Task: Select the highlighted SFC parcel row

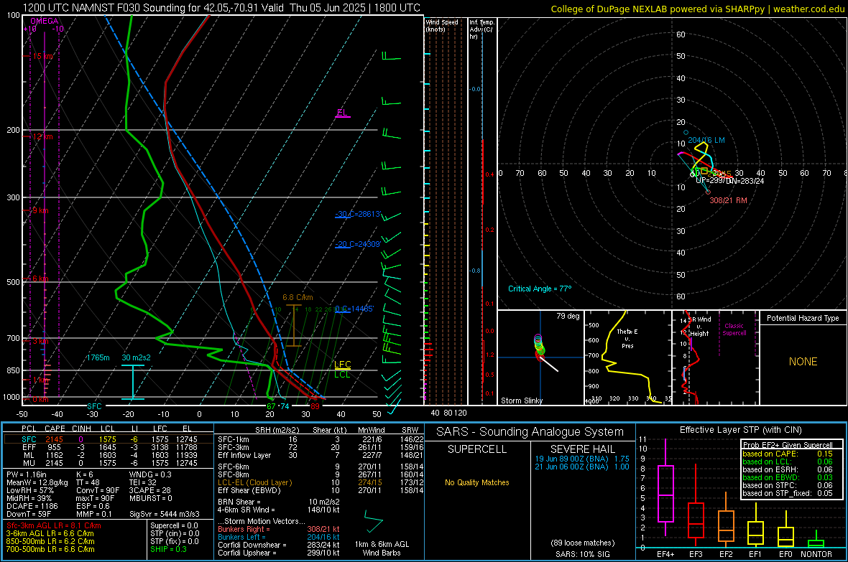Action: [x=109, y=439]
